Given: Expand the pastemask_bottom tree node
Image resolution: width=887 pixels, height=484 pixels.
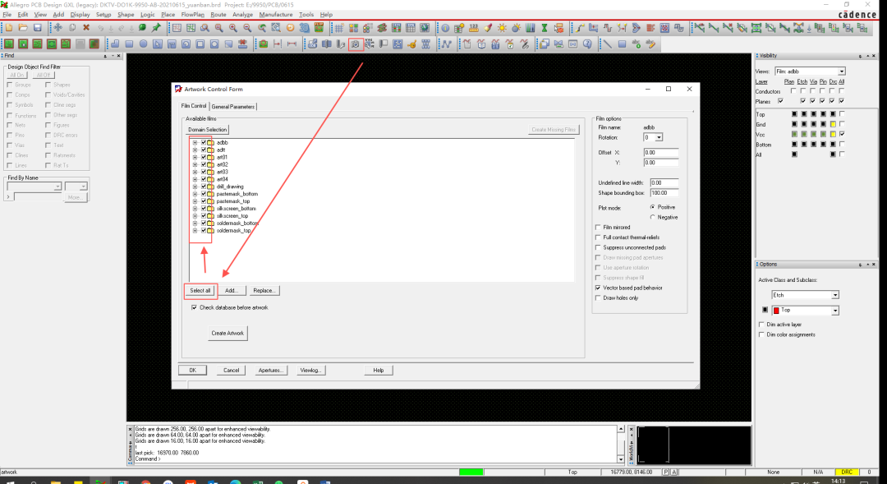Looking at the screenshot, I should coord(195,194).
